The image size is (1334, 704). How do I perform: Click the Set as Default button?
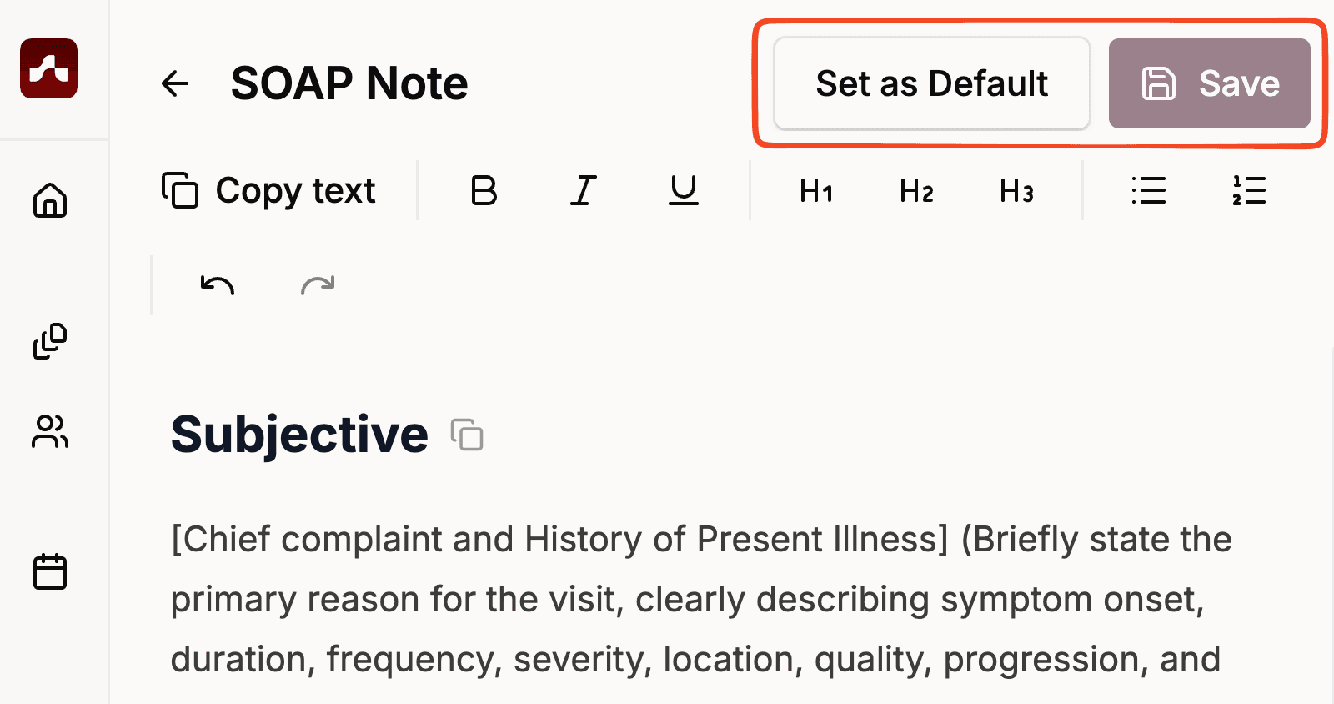tap(931, 83)
